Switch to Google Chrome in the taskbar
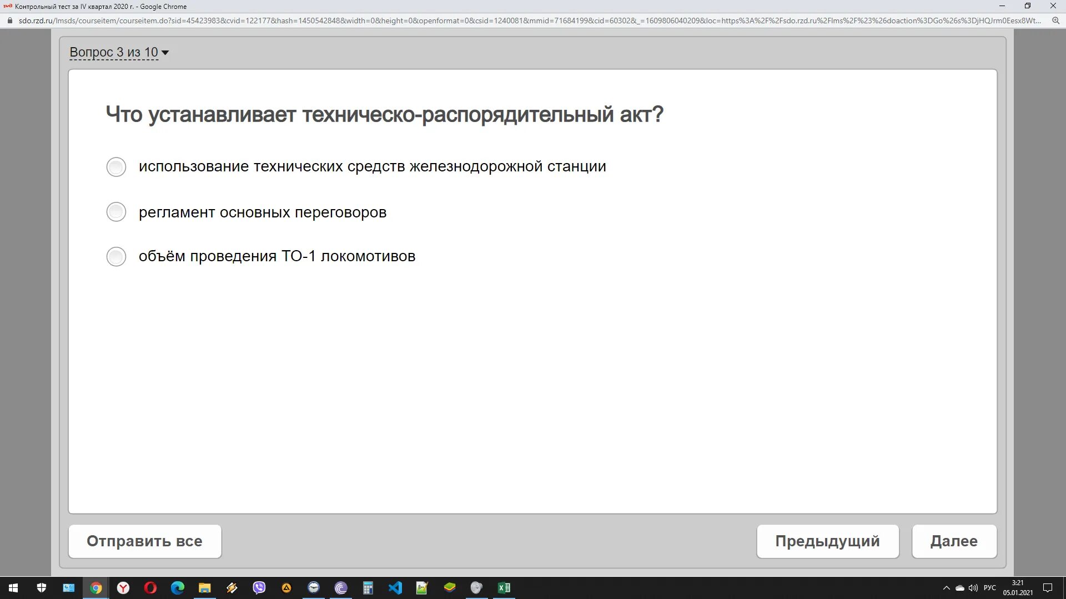The width and height of the screenshot is (1066, 599). [x=96, y=588]
